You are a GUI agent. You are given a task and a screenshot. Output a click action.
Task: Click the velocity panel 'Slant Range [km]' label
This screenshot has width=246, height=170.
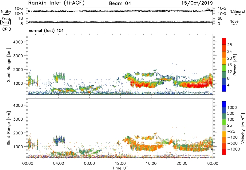(9, 128)
